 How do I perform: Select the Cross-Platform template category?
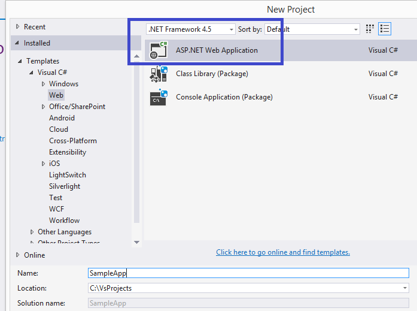tap(73, 141)
